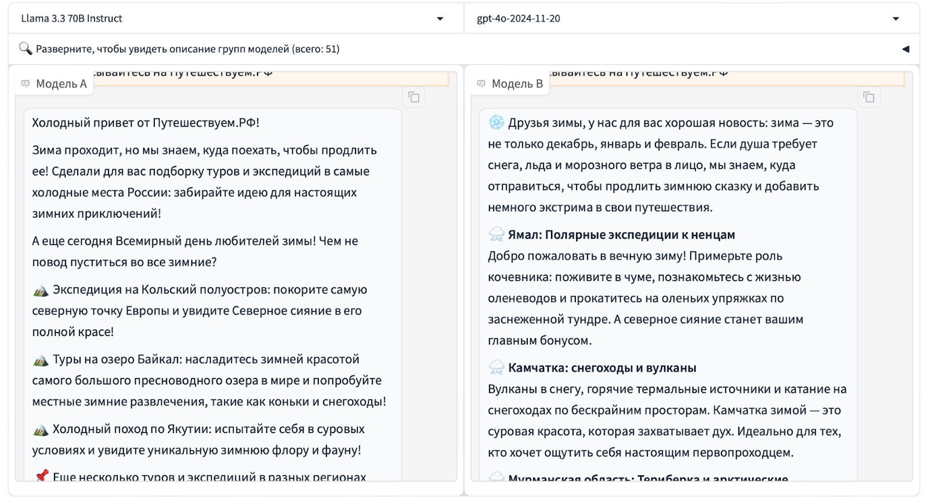Viewport: 928px width, 498px height.
Task: Click the mountain emoji before Туры на озеро Байкал
Action: (41, 360)
